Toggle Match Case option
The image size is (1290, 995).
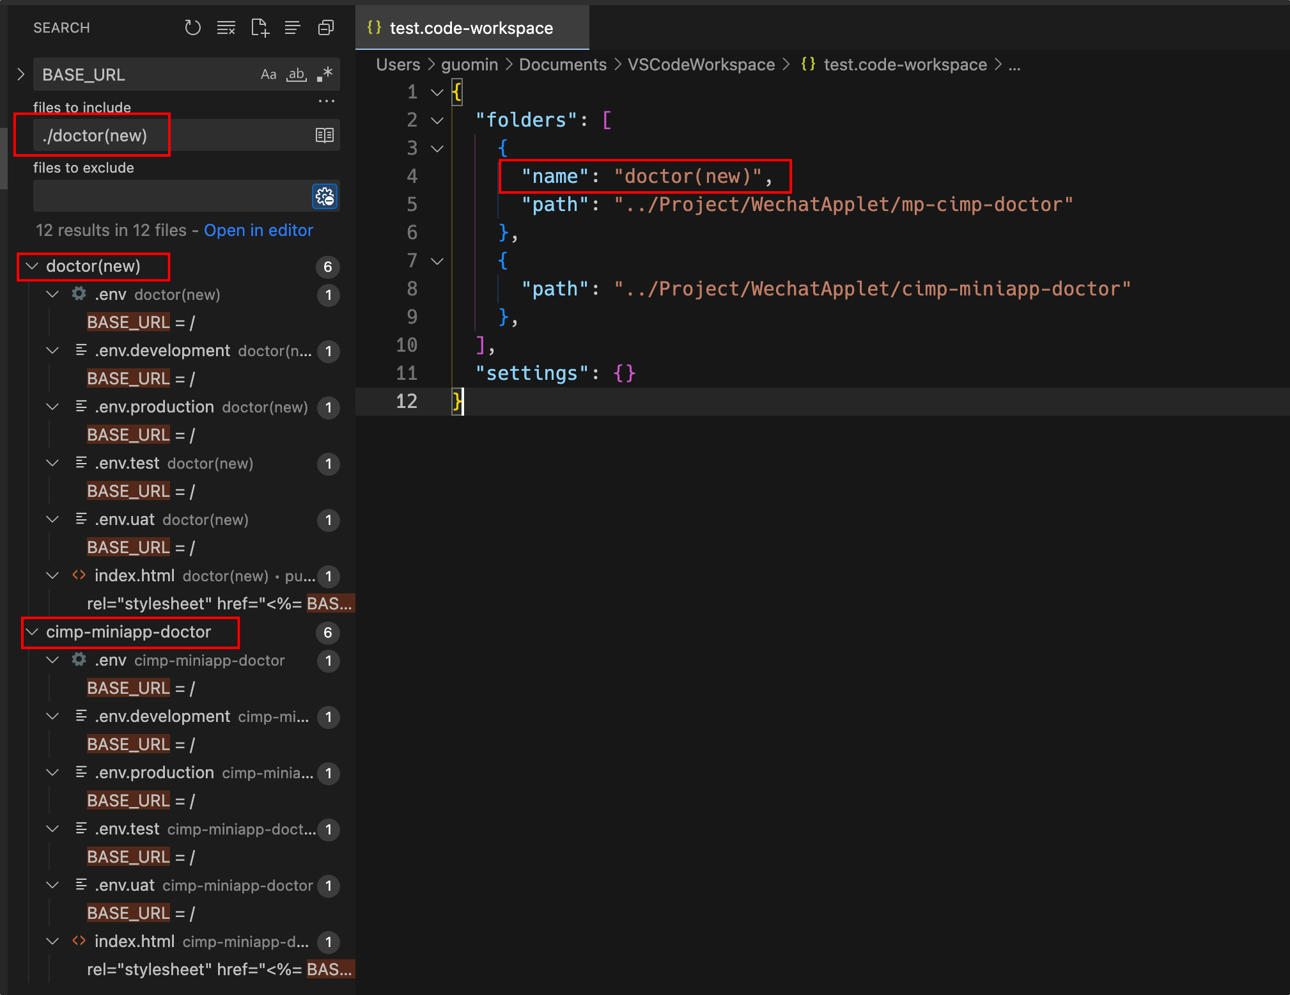tap(268, 74)
